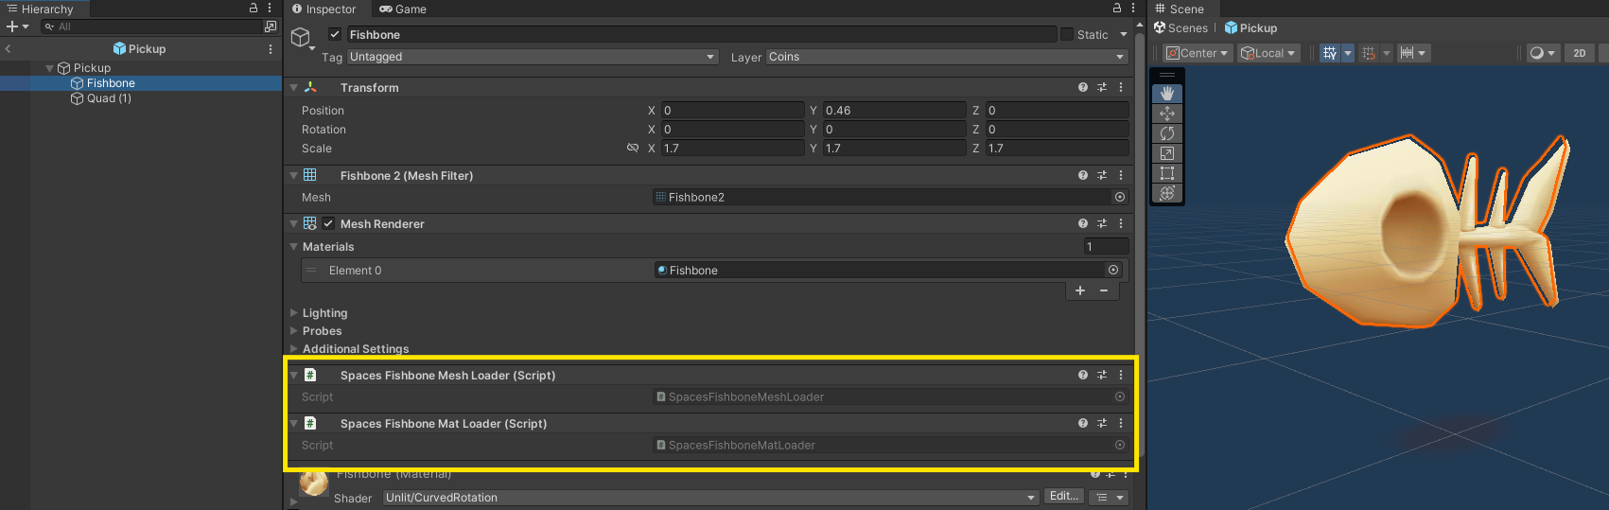Select the Move tool in Scene
This screenshot has height=510, width=1609.
point(1166,114)
